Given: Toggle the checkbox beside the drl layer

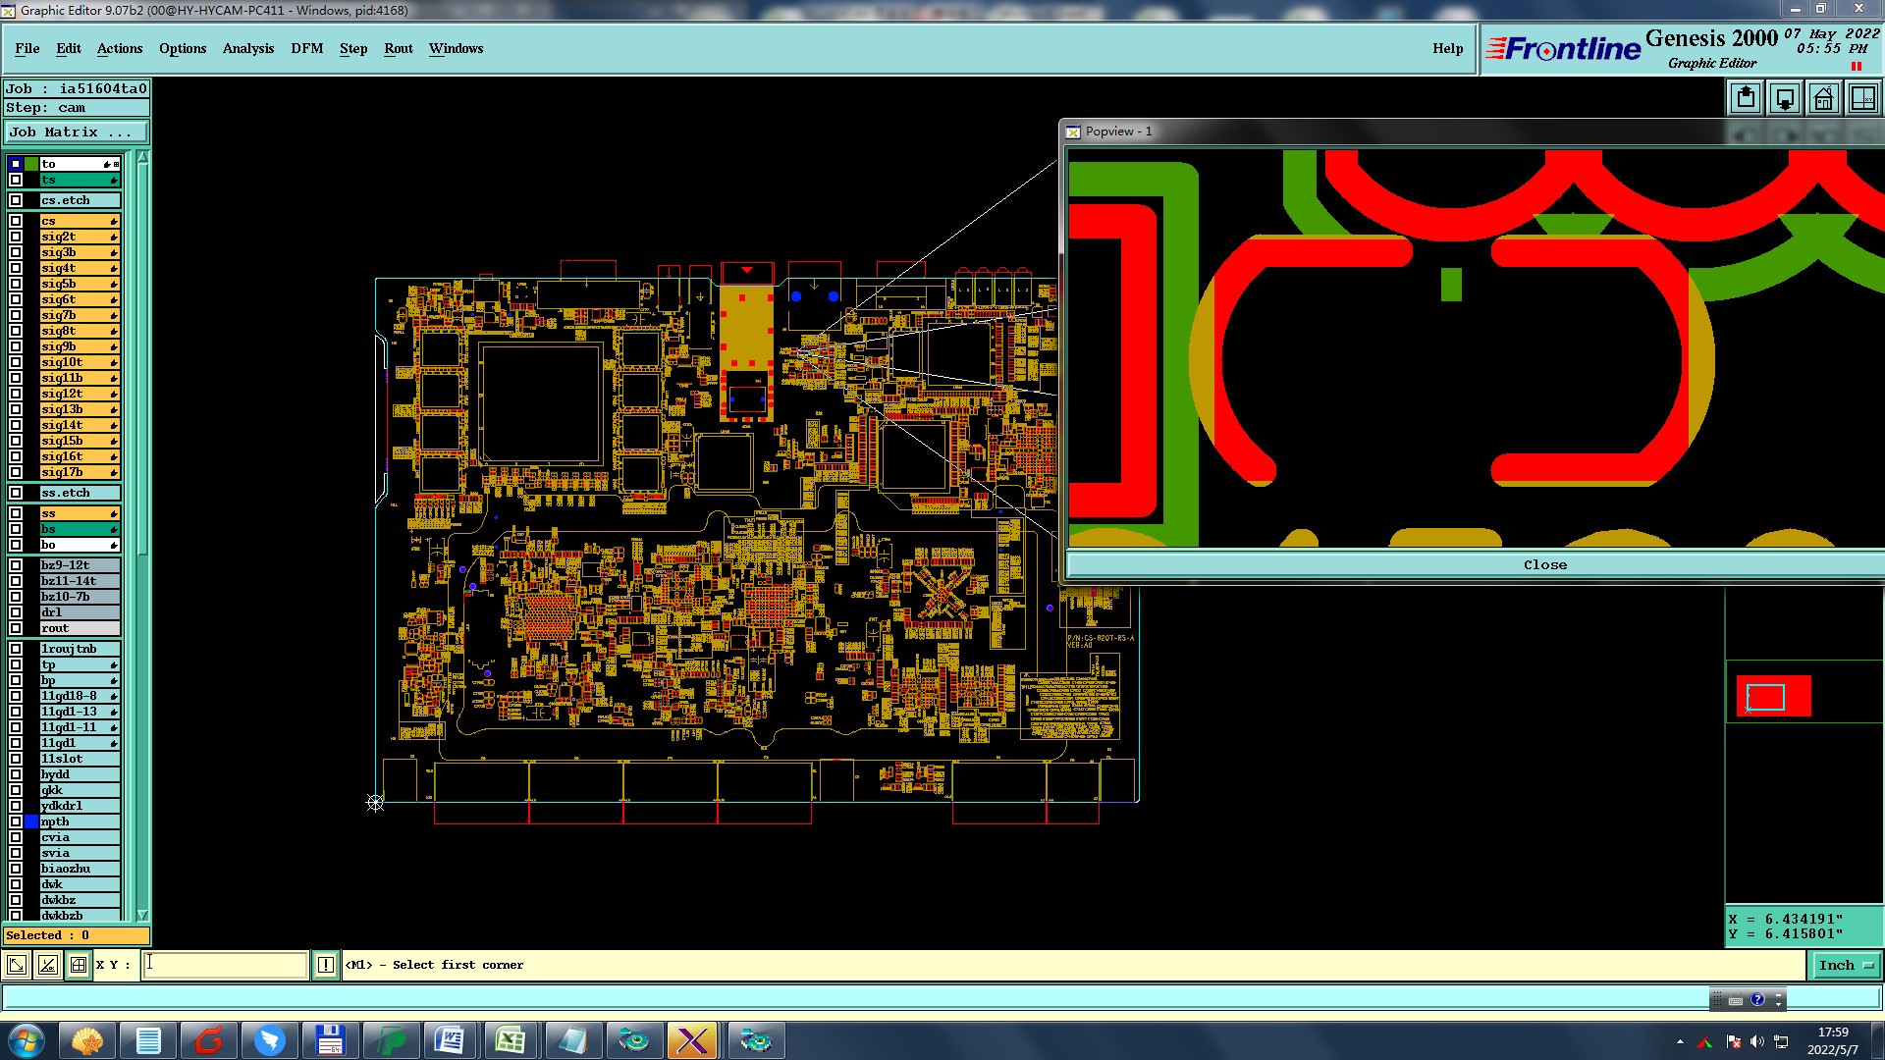Looking at the screenshot, I should 16,612.
